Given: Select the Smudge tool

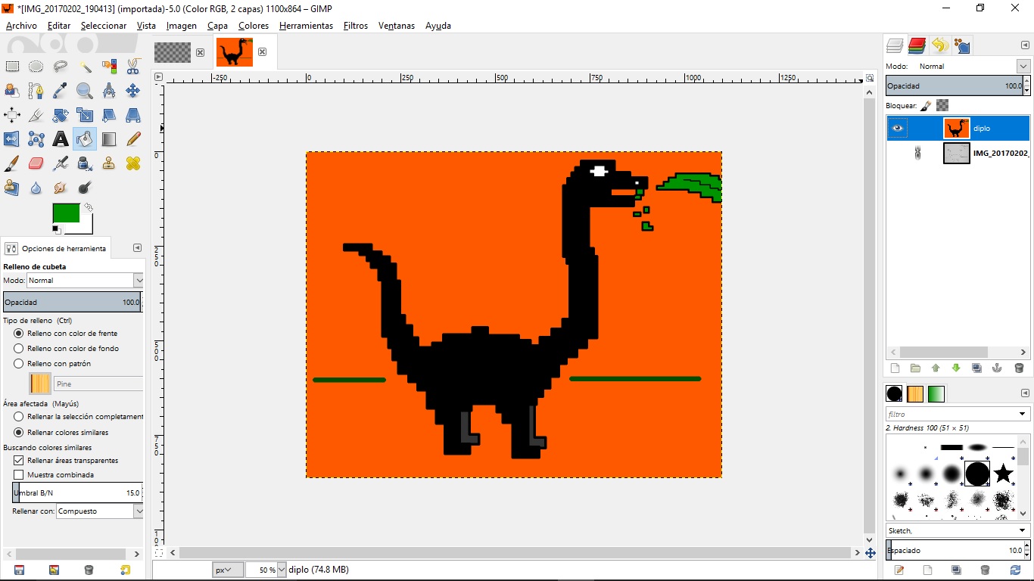Looking at the screenshot, I should click(61, 188).
